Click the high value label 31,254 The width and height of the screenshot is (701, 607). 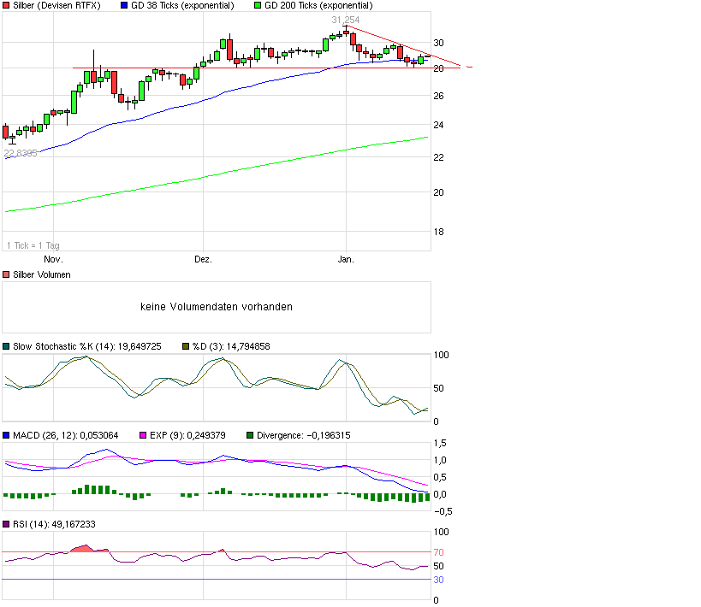tap(346, 20)
